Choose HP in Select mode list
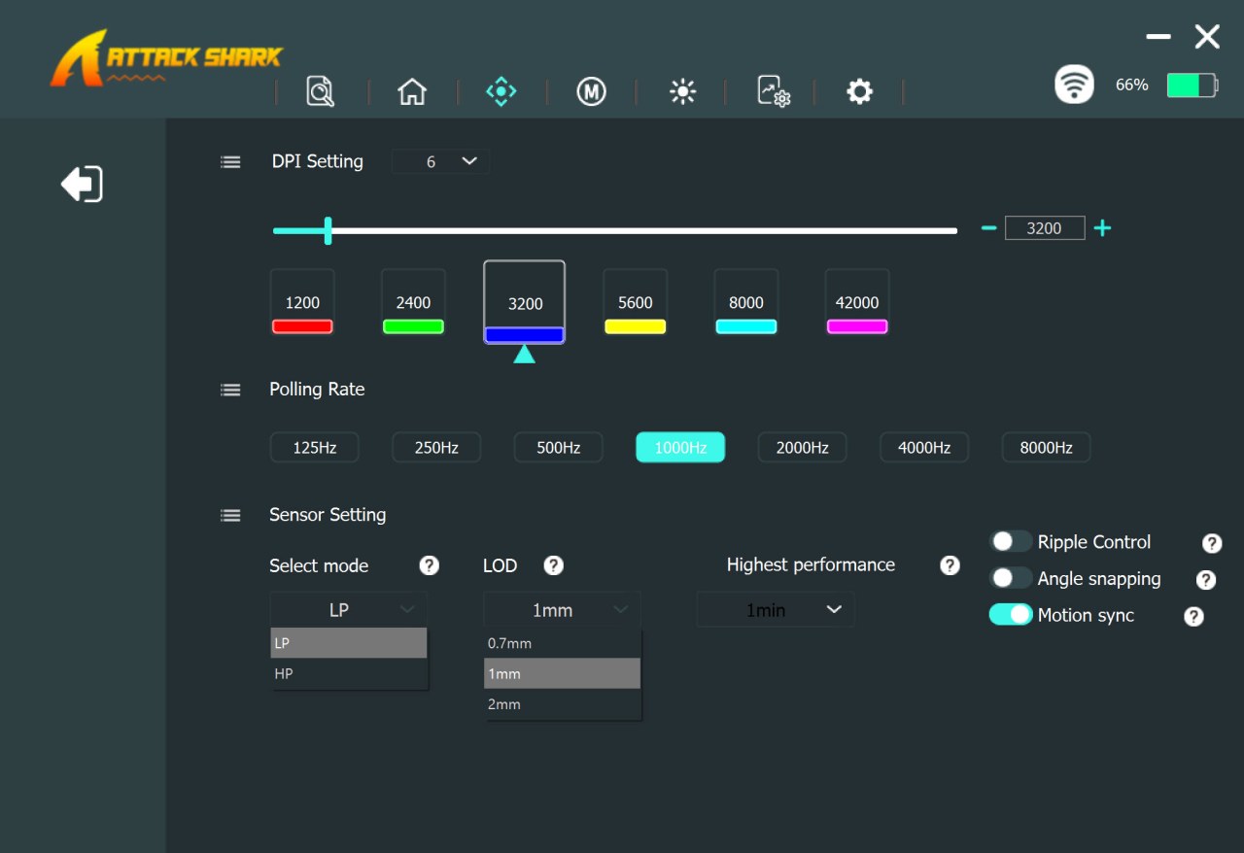Screen dimensions: 1244x853 point(348,673)
